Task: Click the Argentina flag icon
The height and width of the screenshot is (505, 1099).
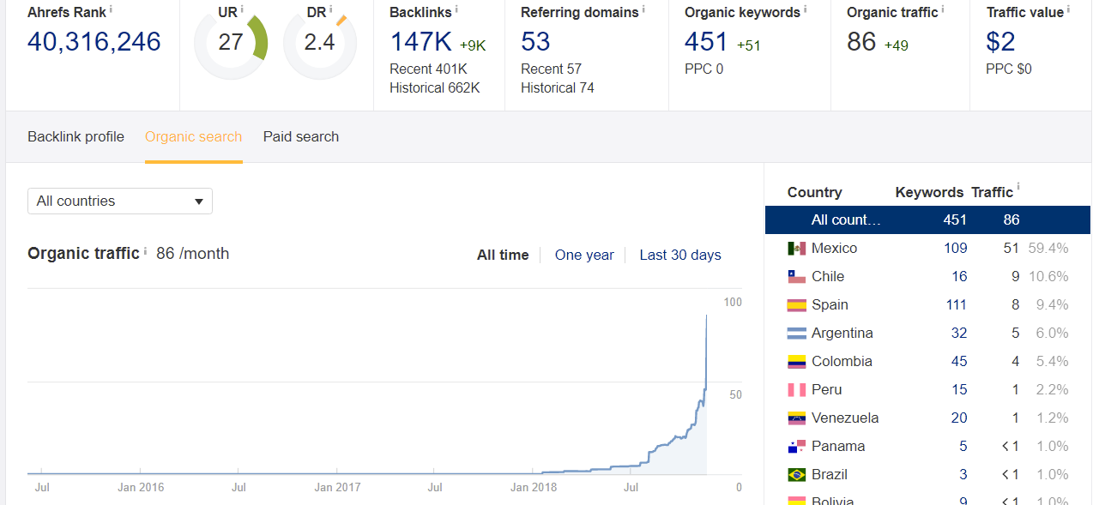Action: (x=797, y=333)
